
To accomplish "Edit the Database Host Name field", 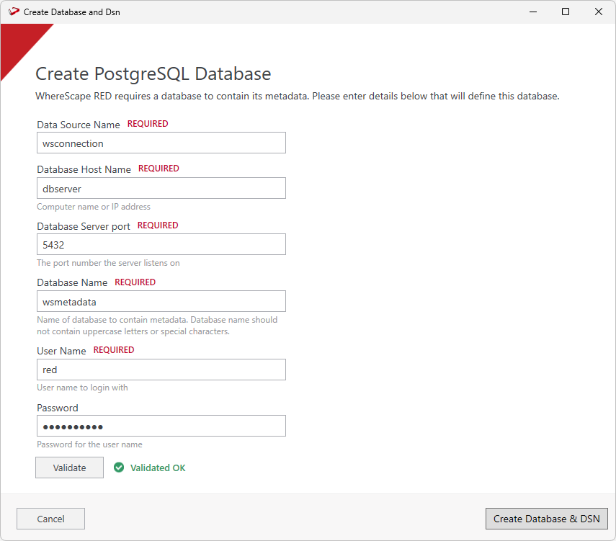I will coord(161,188).
